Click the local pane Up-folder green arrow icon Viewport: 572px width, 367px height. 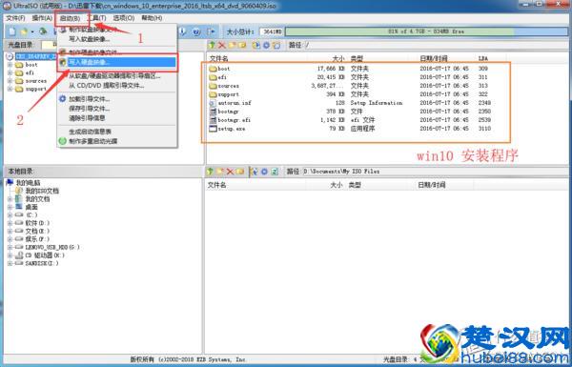tap(210, 171)
